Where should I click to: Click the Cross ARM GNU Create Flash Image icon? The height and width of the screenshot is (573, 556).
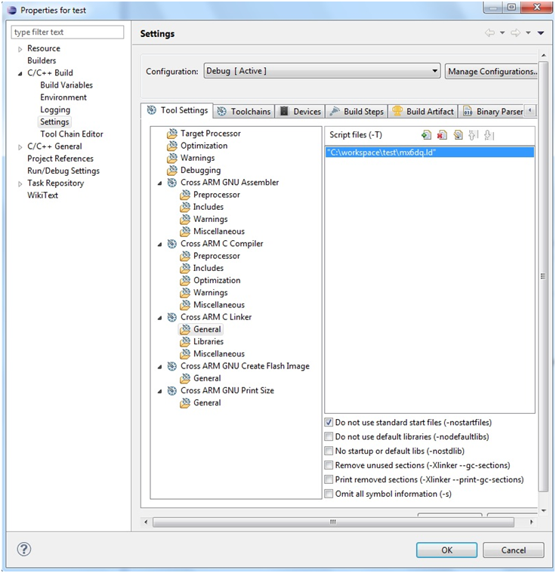[172, 366]
